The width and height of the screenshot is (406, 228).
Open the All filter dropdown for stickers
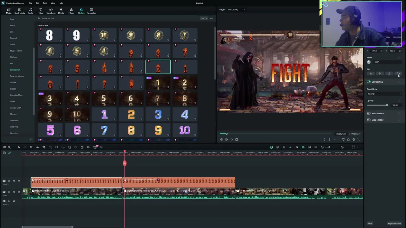pos(204,18)
